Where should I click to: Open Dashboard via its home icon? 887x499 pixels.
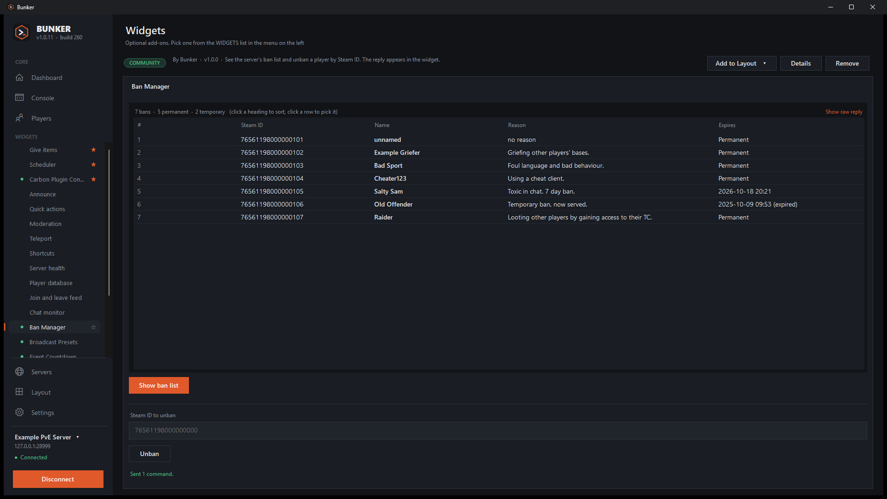point(19,78)
